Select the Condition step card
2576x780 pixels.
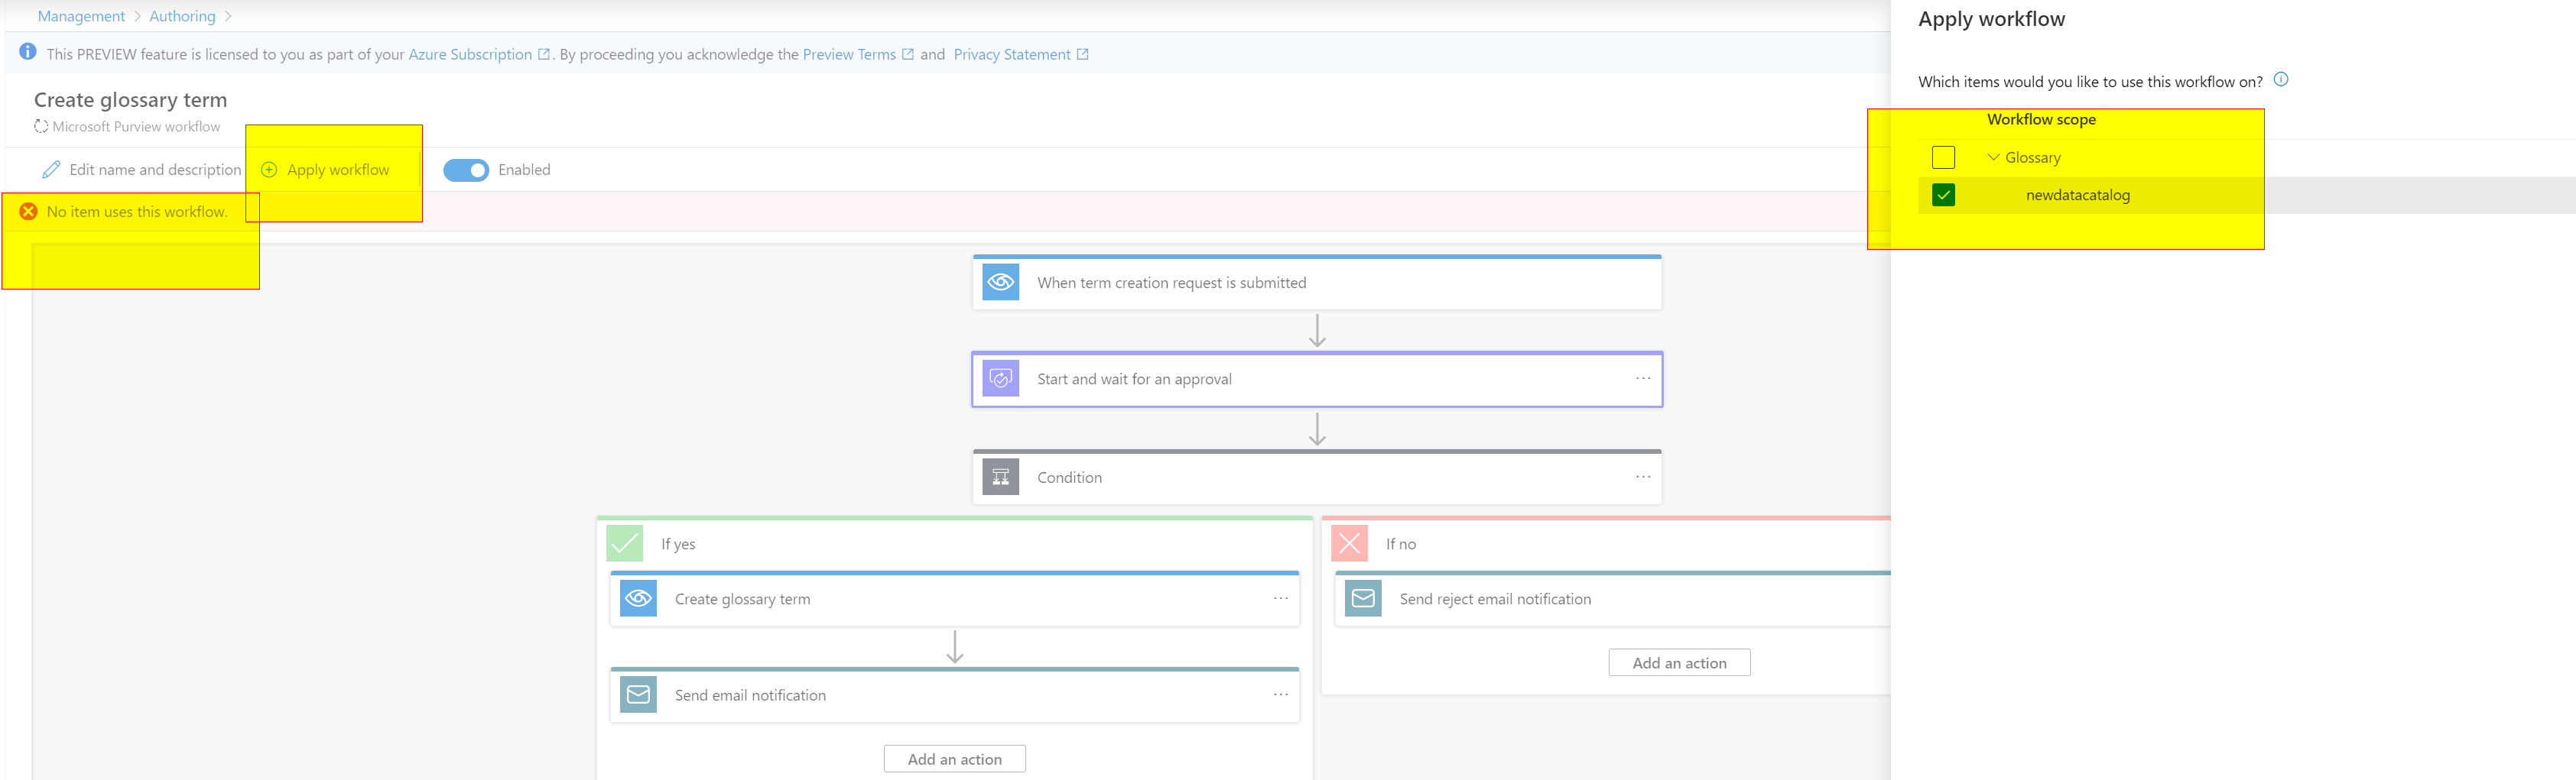click(x=1317, y=477)
